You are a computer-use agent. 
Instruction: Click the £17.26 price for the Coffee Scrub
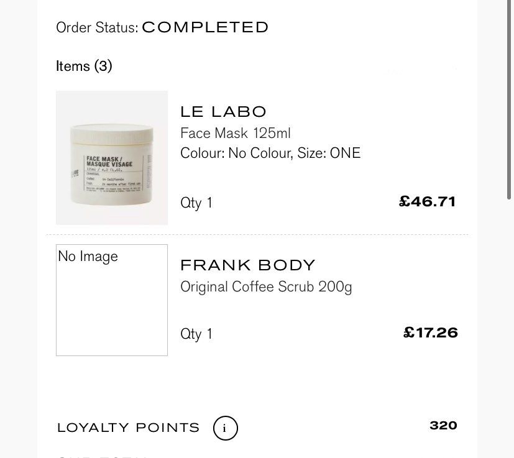click(430, 333)
